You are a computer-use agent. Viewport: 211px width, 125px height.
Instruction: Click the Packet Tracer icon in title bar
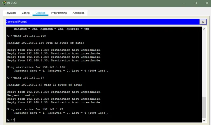point(4,3)
